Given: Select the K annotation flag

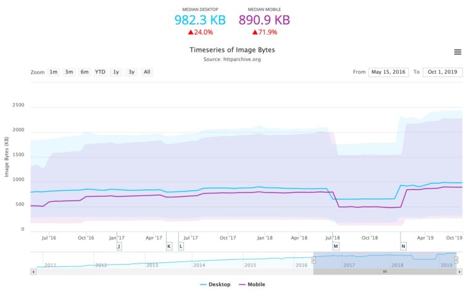Looking at the screenshot, I should point(168,246).
